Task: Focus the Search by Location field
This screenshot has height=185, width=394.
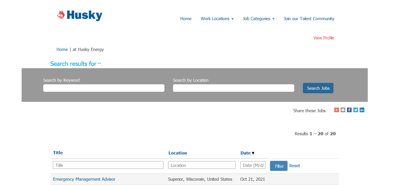Action: pos(234,88)
